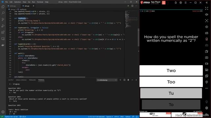Viewport: 211px width, 118px height.
Task: Click the remote indicator in status bar
Action: [x=2, y=117]
